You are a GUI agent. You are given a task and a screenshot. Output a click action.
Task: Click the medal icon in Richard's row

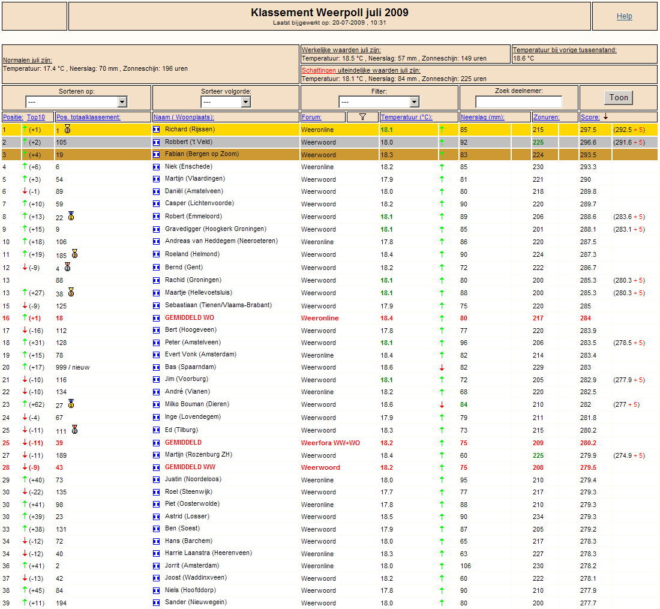67,129
